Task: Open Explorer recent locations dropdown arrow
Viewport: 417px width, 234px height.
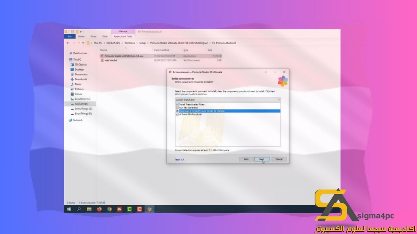Action: click(79, 43)
